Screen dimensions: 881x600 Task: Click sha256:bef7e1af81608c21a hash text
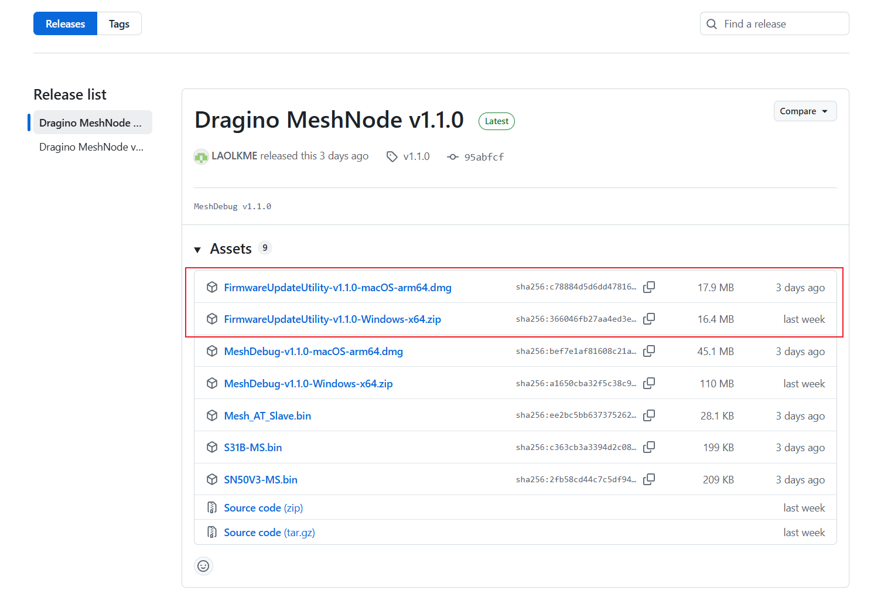point(576,351)
